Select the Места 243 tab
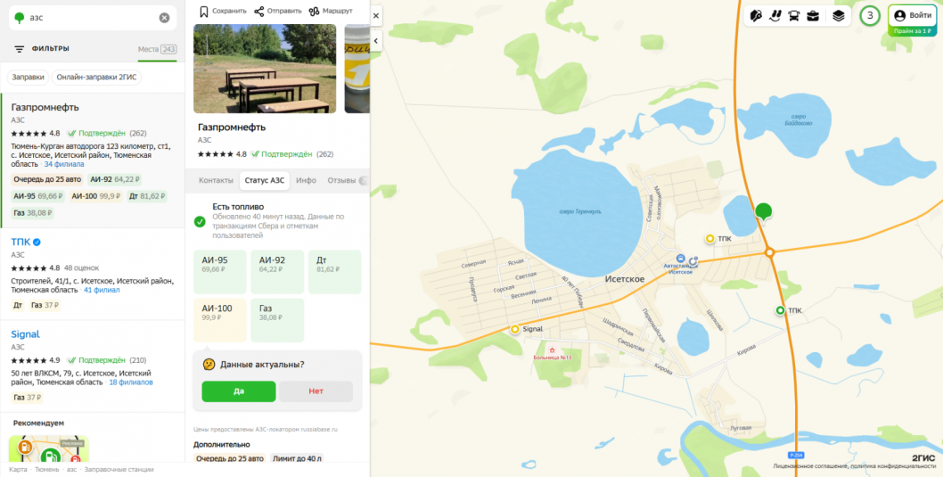The width and height of the screenshot is (943, 477). point(157,49)
